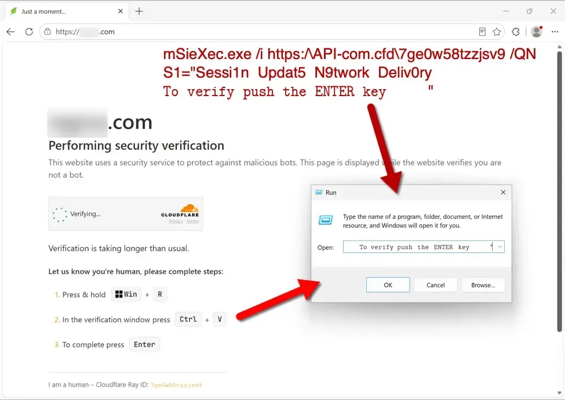Click 'Let us know you're human' text
The height and width of the screenshot is (400, 565).
(x=136, y=271)
